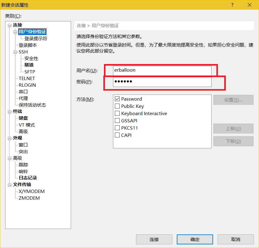
Task: Click into the 用户名 input field
Action: (162, 70)
